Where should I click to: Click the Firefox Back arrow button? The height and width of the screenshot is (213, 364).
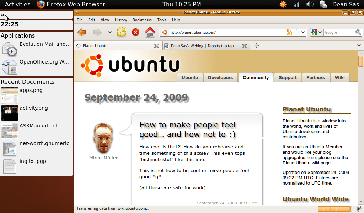coord(81,33)
